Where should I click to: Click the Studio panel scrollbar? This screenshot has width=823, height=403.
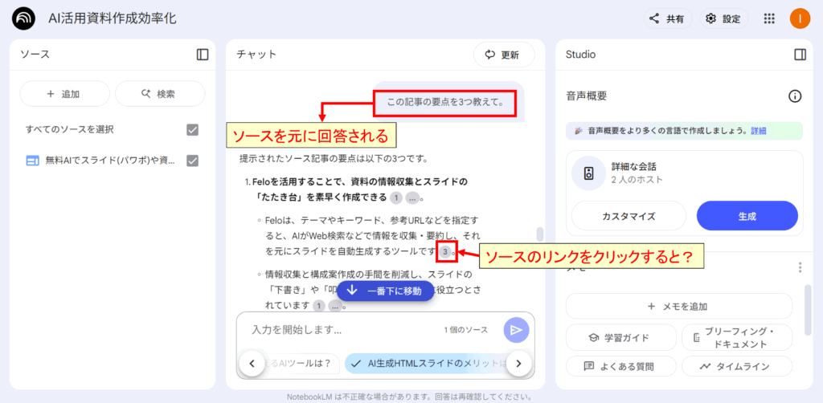(809, 310)
